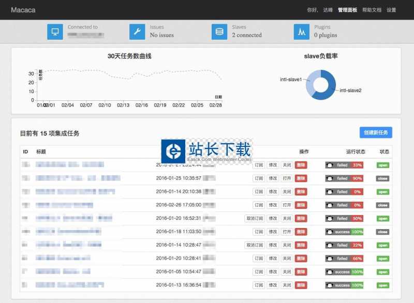Click monkey icon on the failed 90% badge
414x303 pixels.
(x=330, y=178)
